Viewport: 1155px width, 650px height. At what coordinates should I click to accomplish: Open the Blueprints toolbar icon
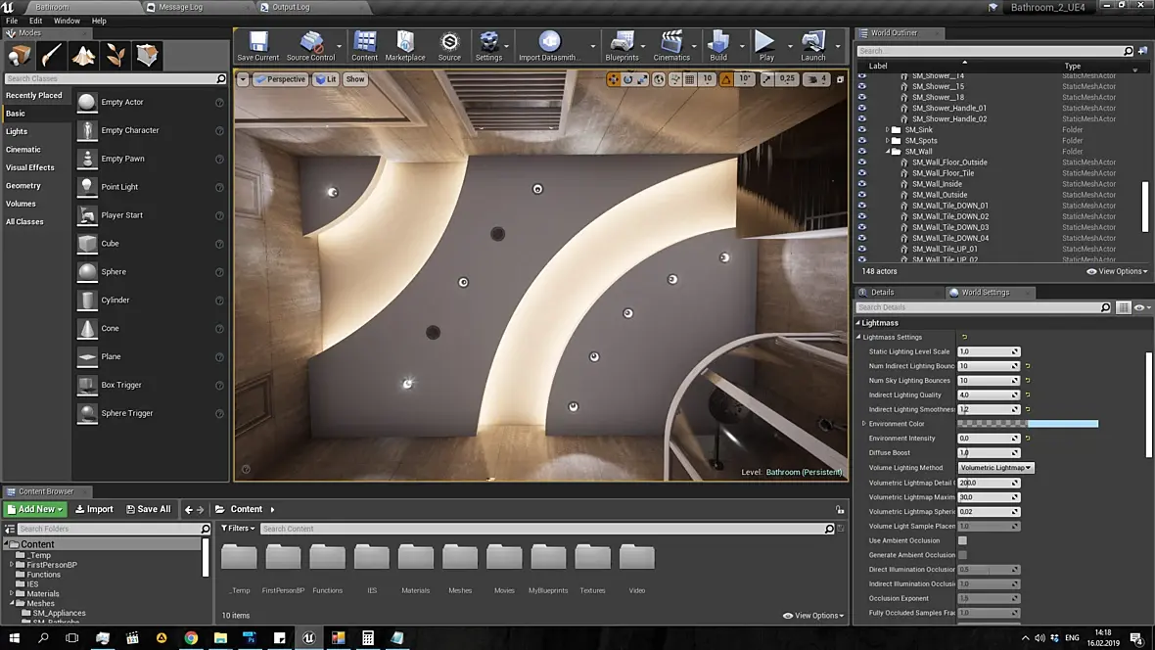[x=622, y=45]
